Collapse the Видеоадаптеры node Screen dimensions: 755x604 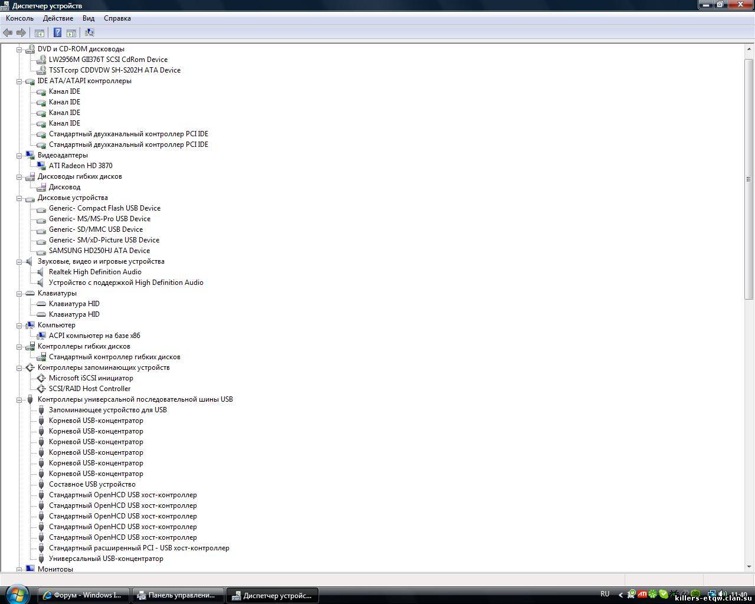click(19, 156)
